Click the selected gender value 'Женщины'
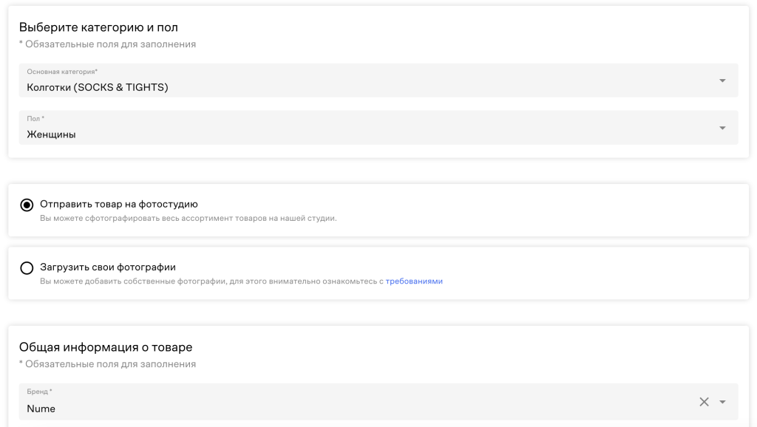 51,134
